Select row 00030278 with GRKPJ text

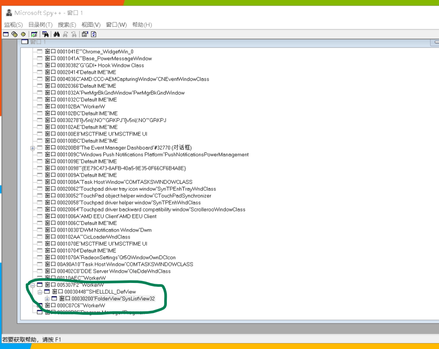point(105,120)
